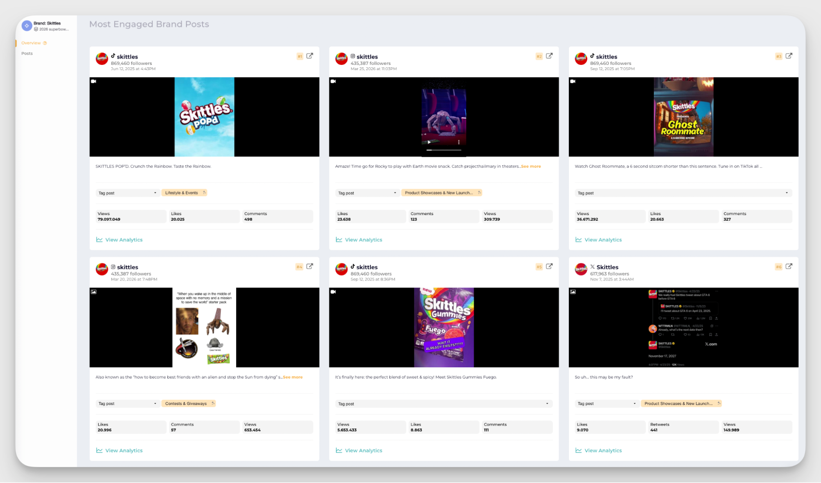821x483 pixels.
Task: Click the Most Engaged Brand Posts heading
Action: coord(149,24)
